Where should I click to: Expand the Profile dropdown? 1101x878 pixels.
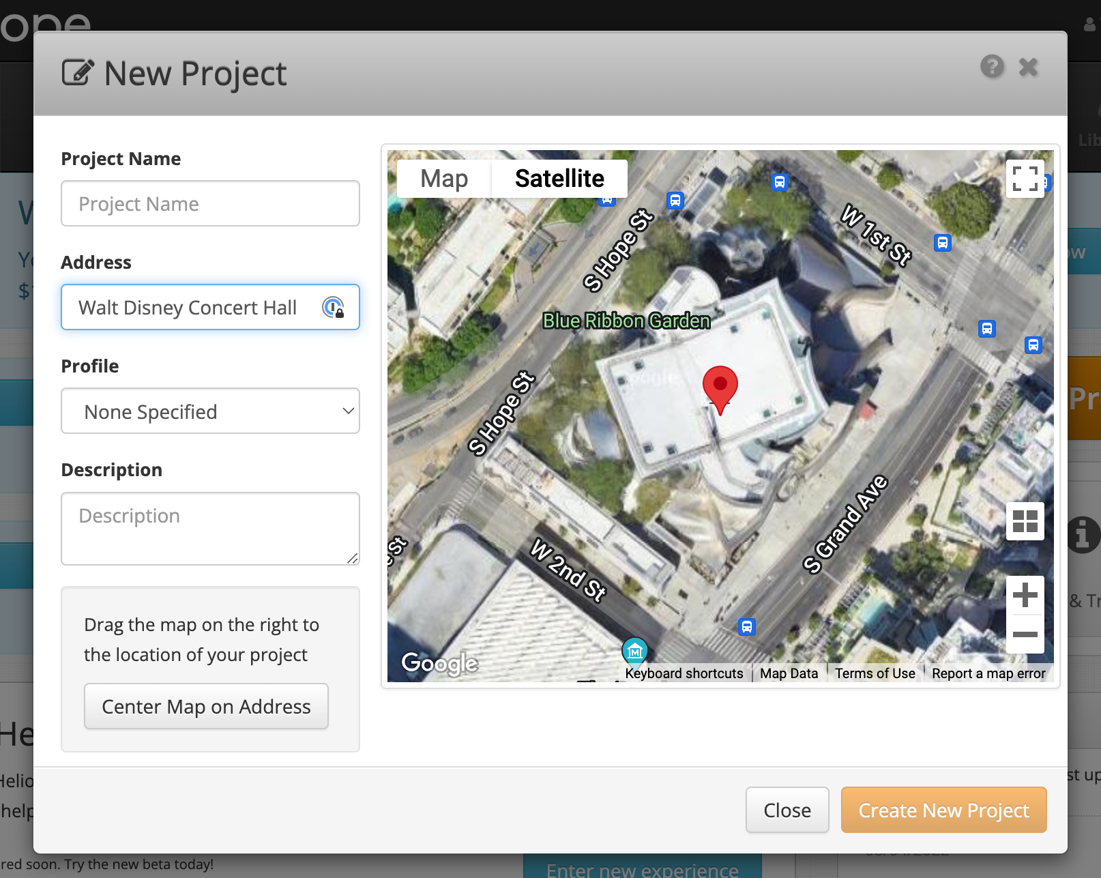(x=210, y=411)
